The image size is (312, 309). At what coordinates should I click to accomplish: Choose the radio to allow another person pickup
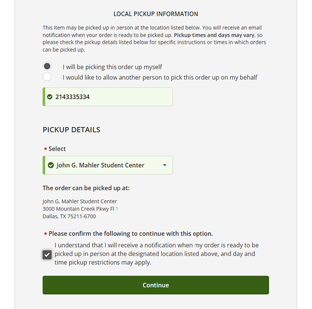(47, 77)
